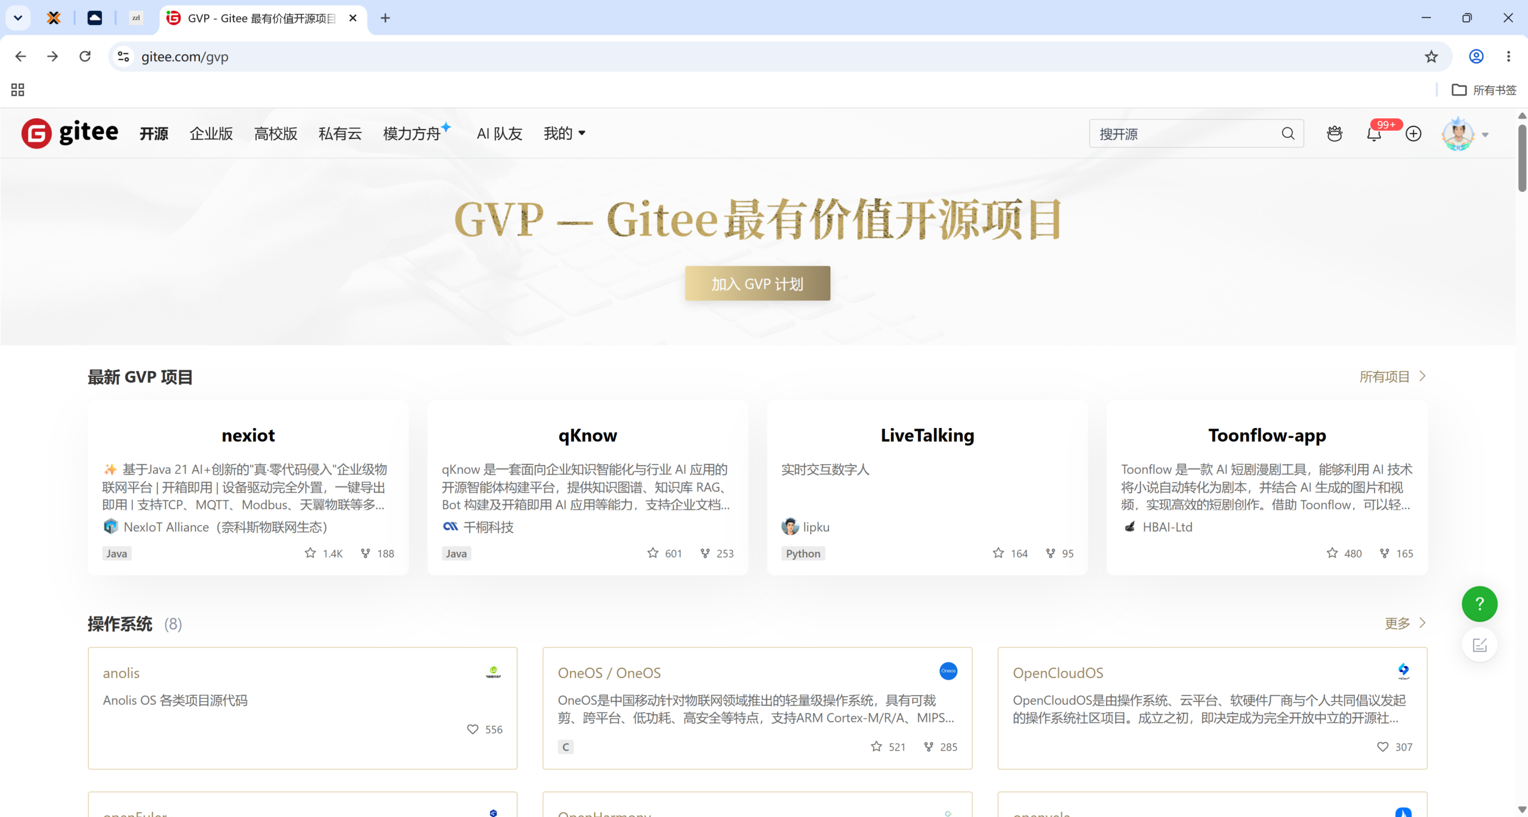Open the OneOS / OneOS project link
This screenshot has height=817, width=1528.
(x=609, y=673)
